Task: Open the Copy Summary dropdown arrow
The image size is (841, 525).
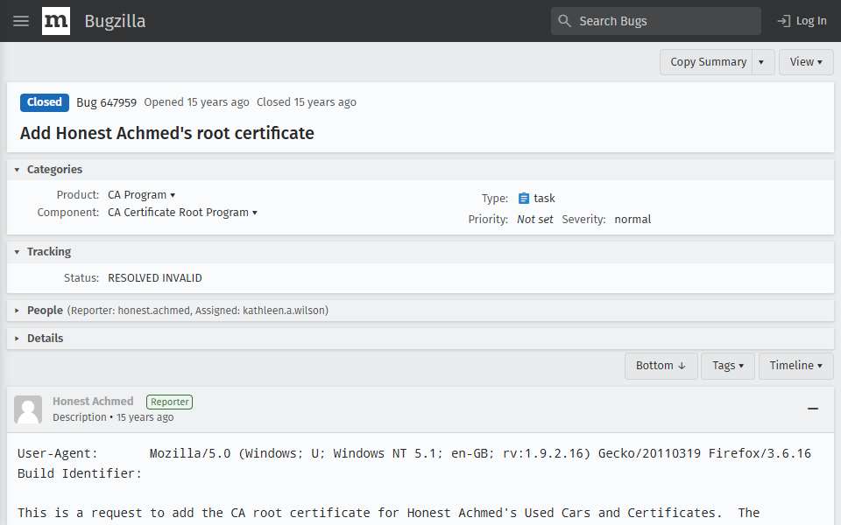Action: click(x=761, y=62)
